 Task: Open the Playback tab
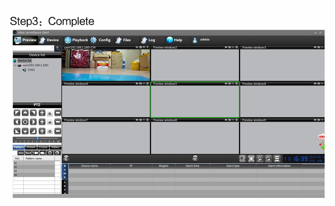(x=76, y=40)
